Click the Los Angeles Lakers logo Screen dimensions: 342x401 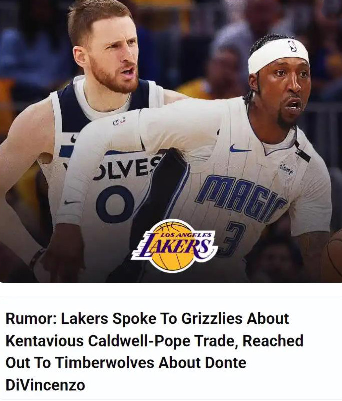174,246
